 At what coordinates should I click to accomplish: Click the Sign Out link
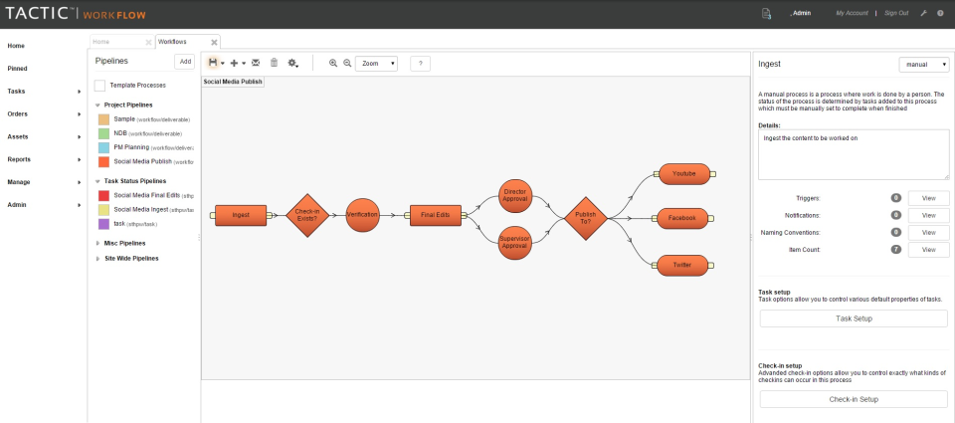[896, 13]
